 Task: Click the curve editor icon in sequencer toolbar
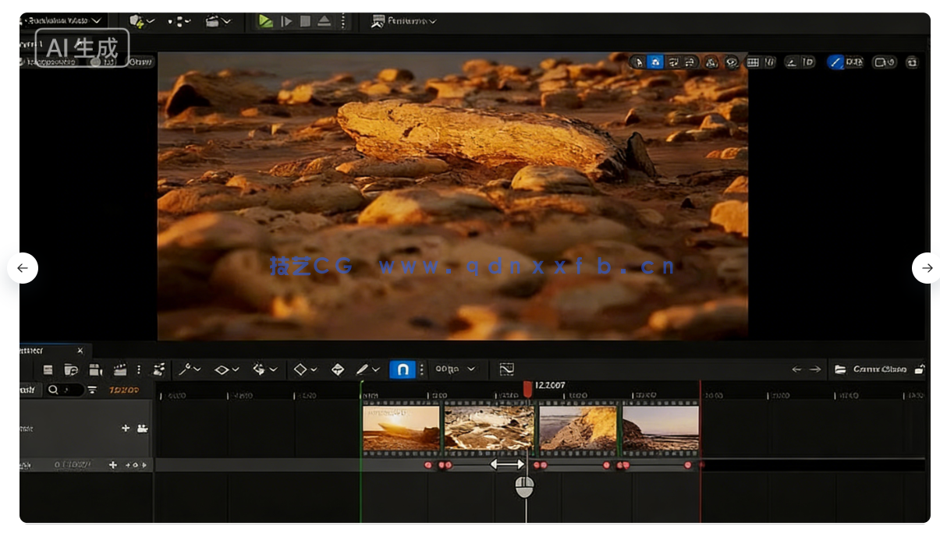(x=507, y=369)
